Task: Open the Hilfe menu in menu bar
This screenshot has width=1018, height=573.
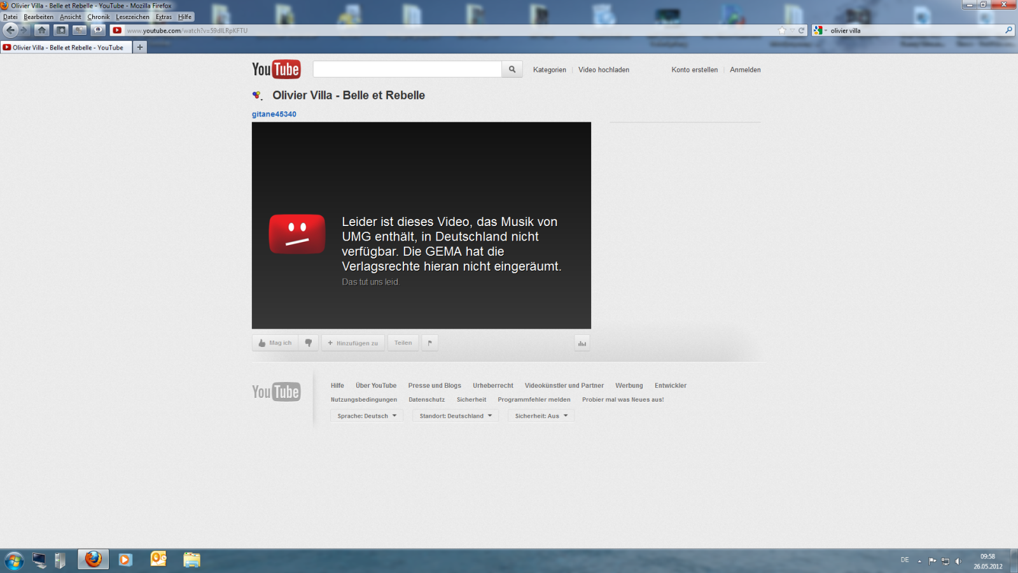Action: point(185,17)
